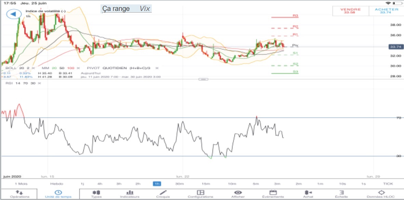Screen dimensions: 404x200
Task: Switch to the 2h timeframe
Action: (x=138, y=184)
